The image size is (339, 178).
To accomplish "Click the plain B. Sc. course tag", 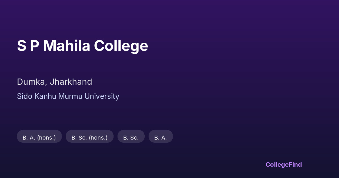I will [131, 138].
